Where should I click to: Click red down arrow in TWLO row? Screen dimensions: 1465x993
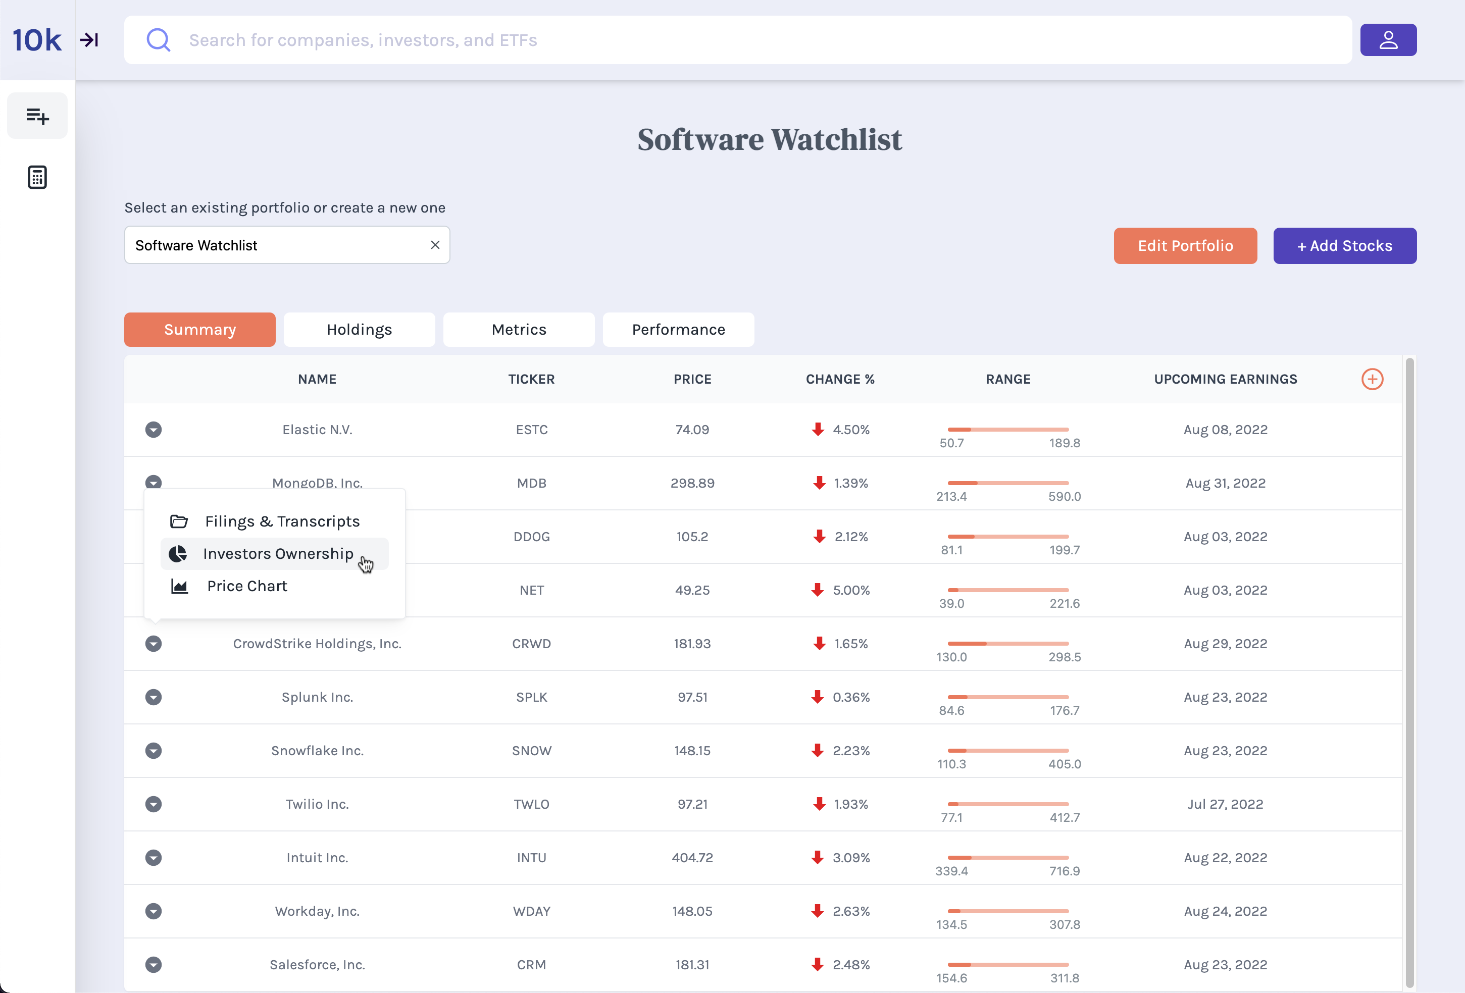click(x=819, y=804)
